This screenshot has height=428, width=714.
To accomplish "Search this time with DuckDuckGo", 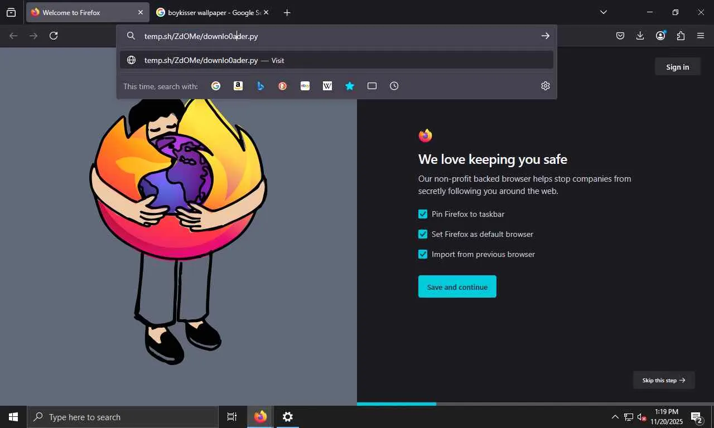I will coord(283,86).
